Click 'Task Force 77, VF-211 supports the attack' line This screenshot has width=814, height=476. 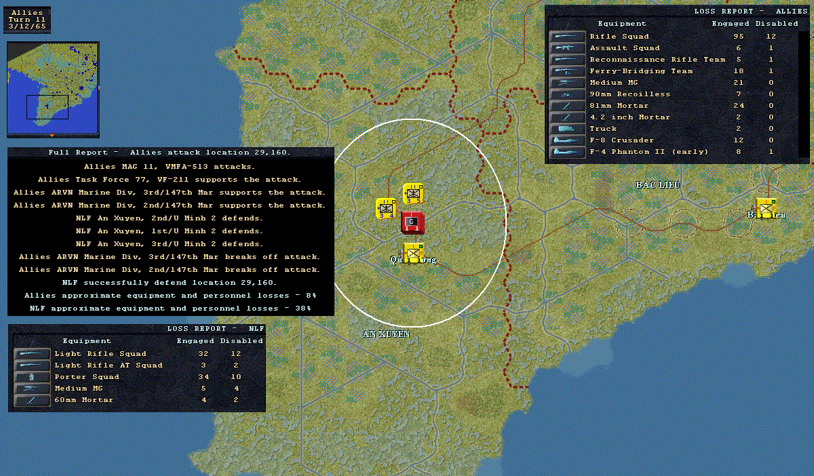click(170, 180)
